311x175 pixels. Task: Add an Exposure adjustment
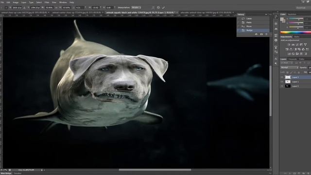tap(301, 45)
